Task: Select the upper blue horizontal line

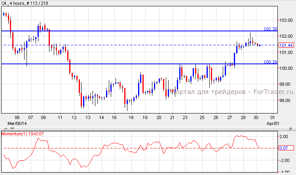Action: (x=119, y=31)
